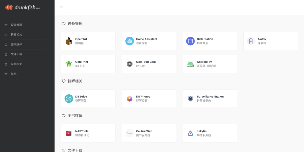Click the Disk Station blue icon
The image size is (304, 152).
tap(191, 41)
